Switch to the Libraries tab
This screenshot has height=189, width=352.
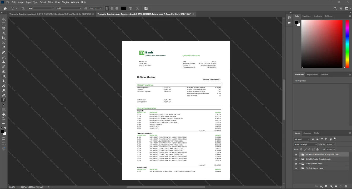click(x=325, y=74)
